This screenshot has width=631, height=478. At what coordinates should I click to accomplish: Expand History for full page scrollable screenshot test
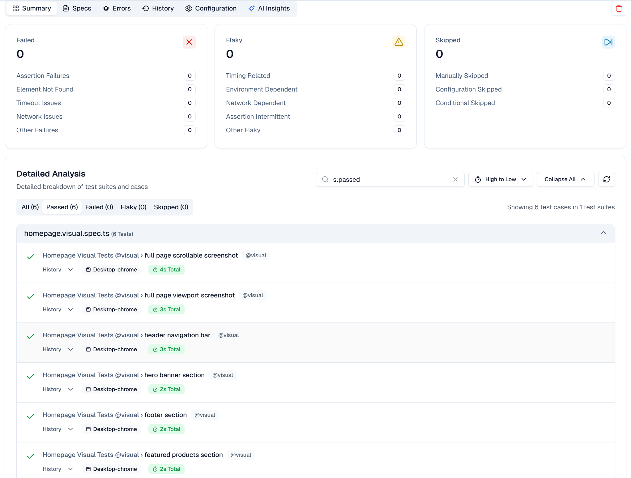point(58,269)
